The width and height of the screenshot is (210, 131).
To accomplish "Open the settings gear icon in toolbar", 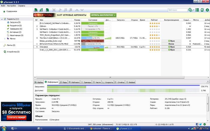I will tap(207, 10).
